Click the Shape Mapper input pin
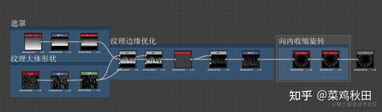382x112 pixels. [x=293, y=59]
